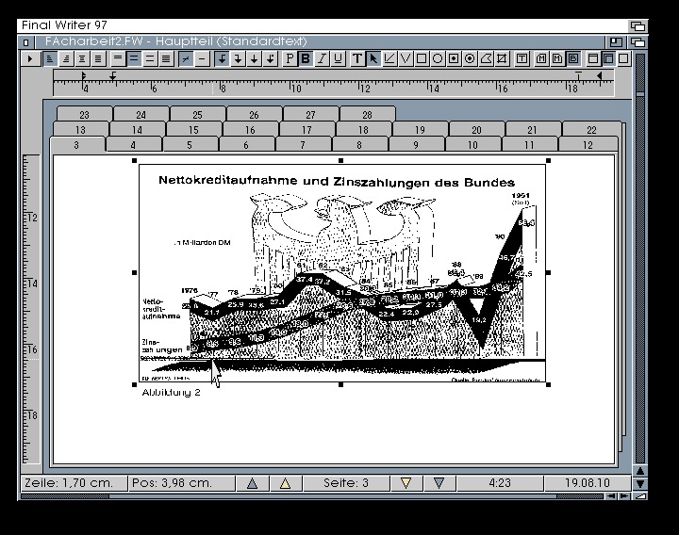Go to next page with blue down triangle
679x535 pixels.
coord(439,483)
